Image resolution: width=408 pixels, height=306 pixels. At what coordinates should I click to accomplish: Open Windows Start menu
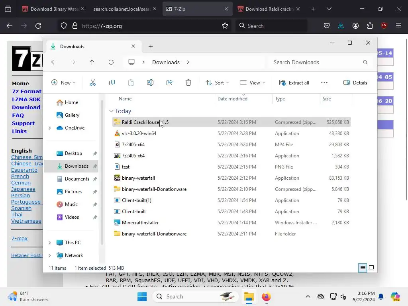[142, 296]
